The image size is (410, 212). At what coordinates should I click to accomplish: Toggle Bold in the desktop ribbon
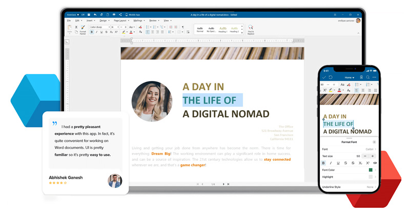click(x=92, y=32)
